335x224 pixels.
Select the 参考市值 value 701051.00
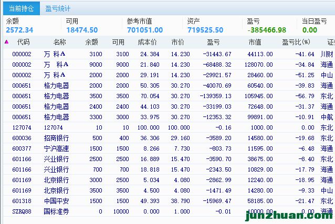pyautogui.click(x=145, y=30)
